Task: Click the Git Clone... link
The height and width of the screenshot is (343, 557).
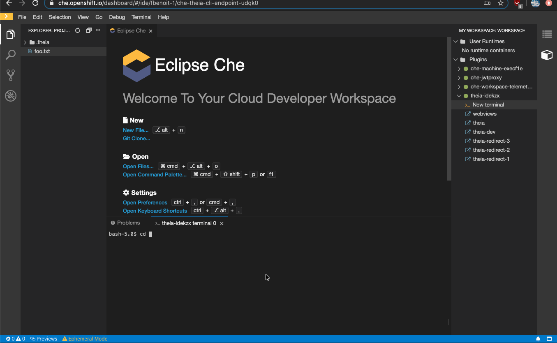Action: click(x=136, y=138)
